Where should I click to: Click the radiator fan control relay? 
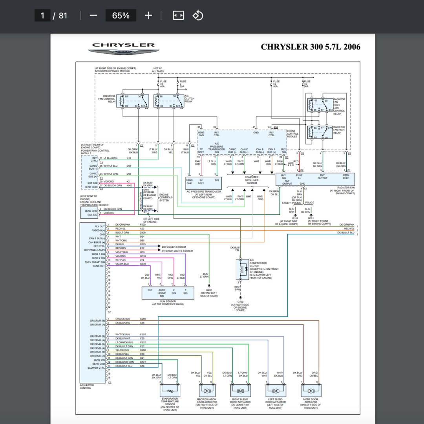(x=133, y=101)
